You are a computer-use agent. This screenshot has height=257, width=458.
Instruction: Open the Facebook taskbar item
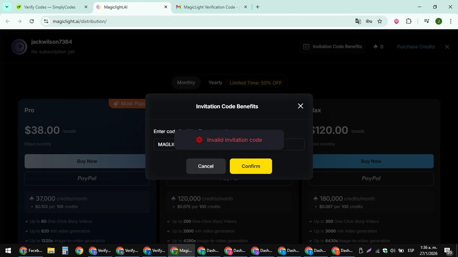point(31,251)
